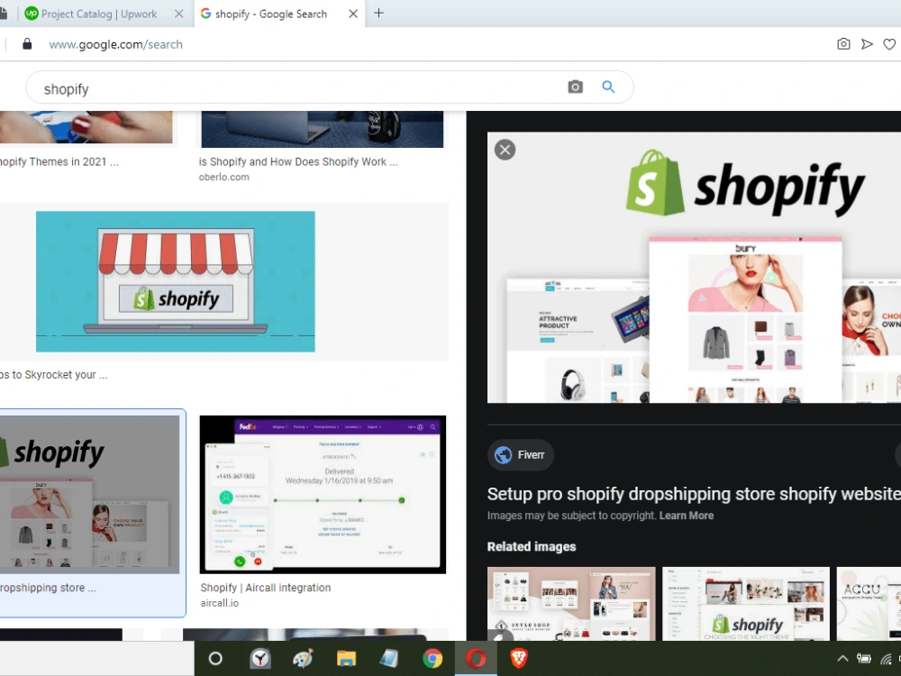Click the lock icon in address bar

(26, 44)
